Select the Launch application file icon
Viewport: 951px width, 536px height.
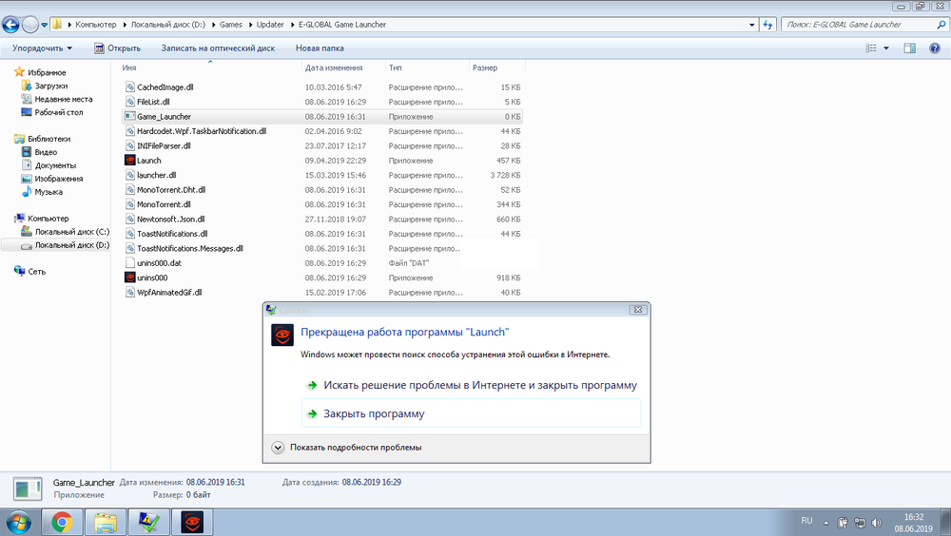130,161
